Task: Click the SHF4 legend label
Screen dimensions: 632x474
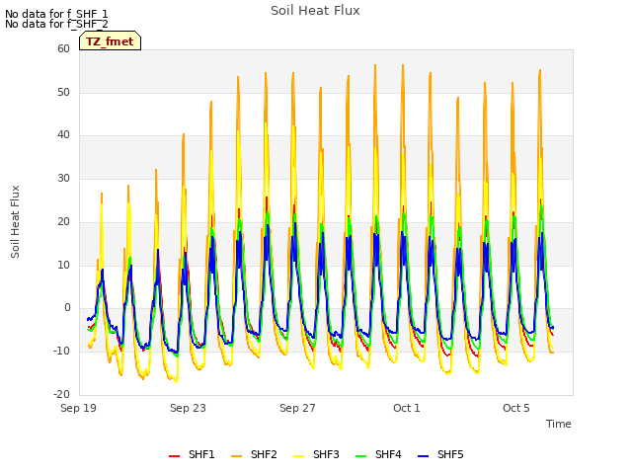Action: tap(388, 454)
